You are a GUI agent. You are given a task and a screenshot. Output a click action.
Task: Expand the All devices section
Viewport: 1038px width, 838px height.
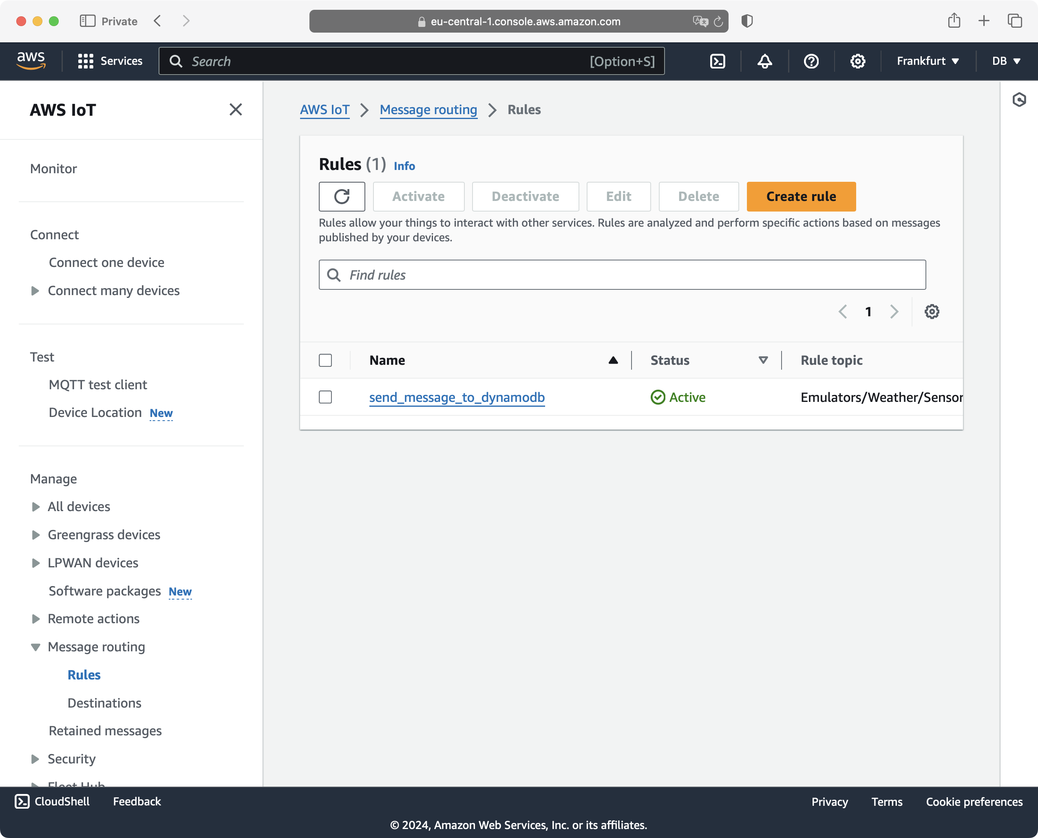pyautogui.click(x=35, y=506)
